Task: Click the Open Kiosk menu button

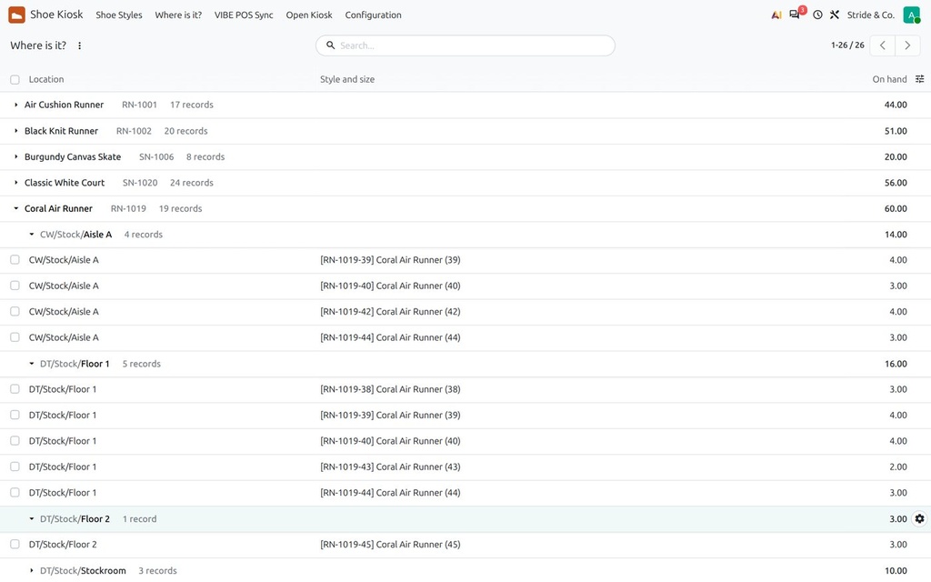Action: [x=309, y=15]
